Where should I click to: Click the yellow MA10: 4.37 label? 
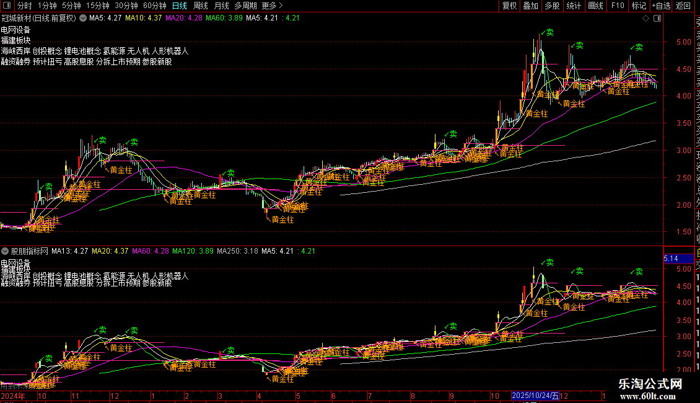[x=143, y=19]
